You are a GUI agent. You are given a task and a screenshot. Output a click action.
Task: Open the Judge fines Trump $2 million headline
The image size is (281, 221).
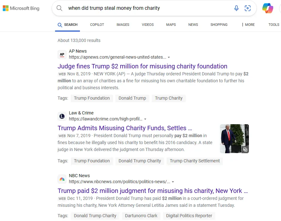[x=142, y=66]
